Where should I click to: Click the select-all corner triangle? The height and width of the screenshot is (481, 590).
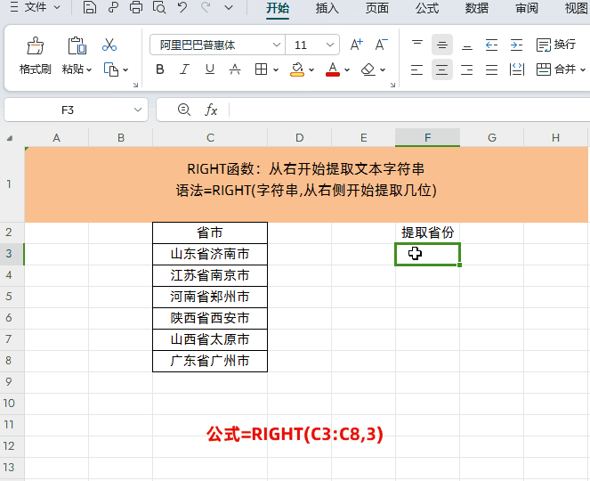click(x=10, y=138)
